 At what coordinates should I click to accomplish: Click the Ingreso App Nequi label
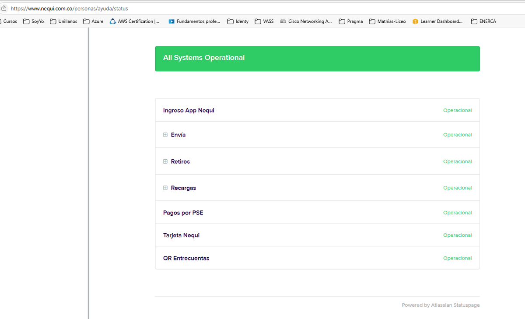pyautogui.click(x=189, y=110)
